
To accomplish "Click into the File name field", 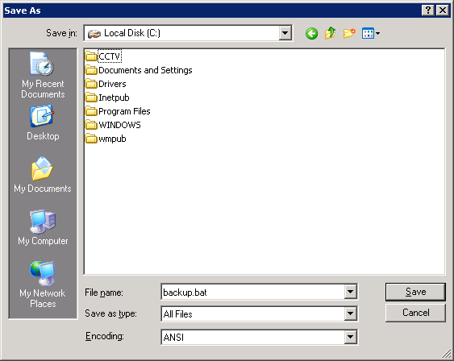I will (x=252, y=293).
